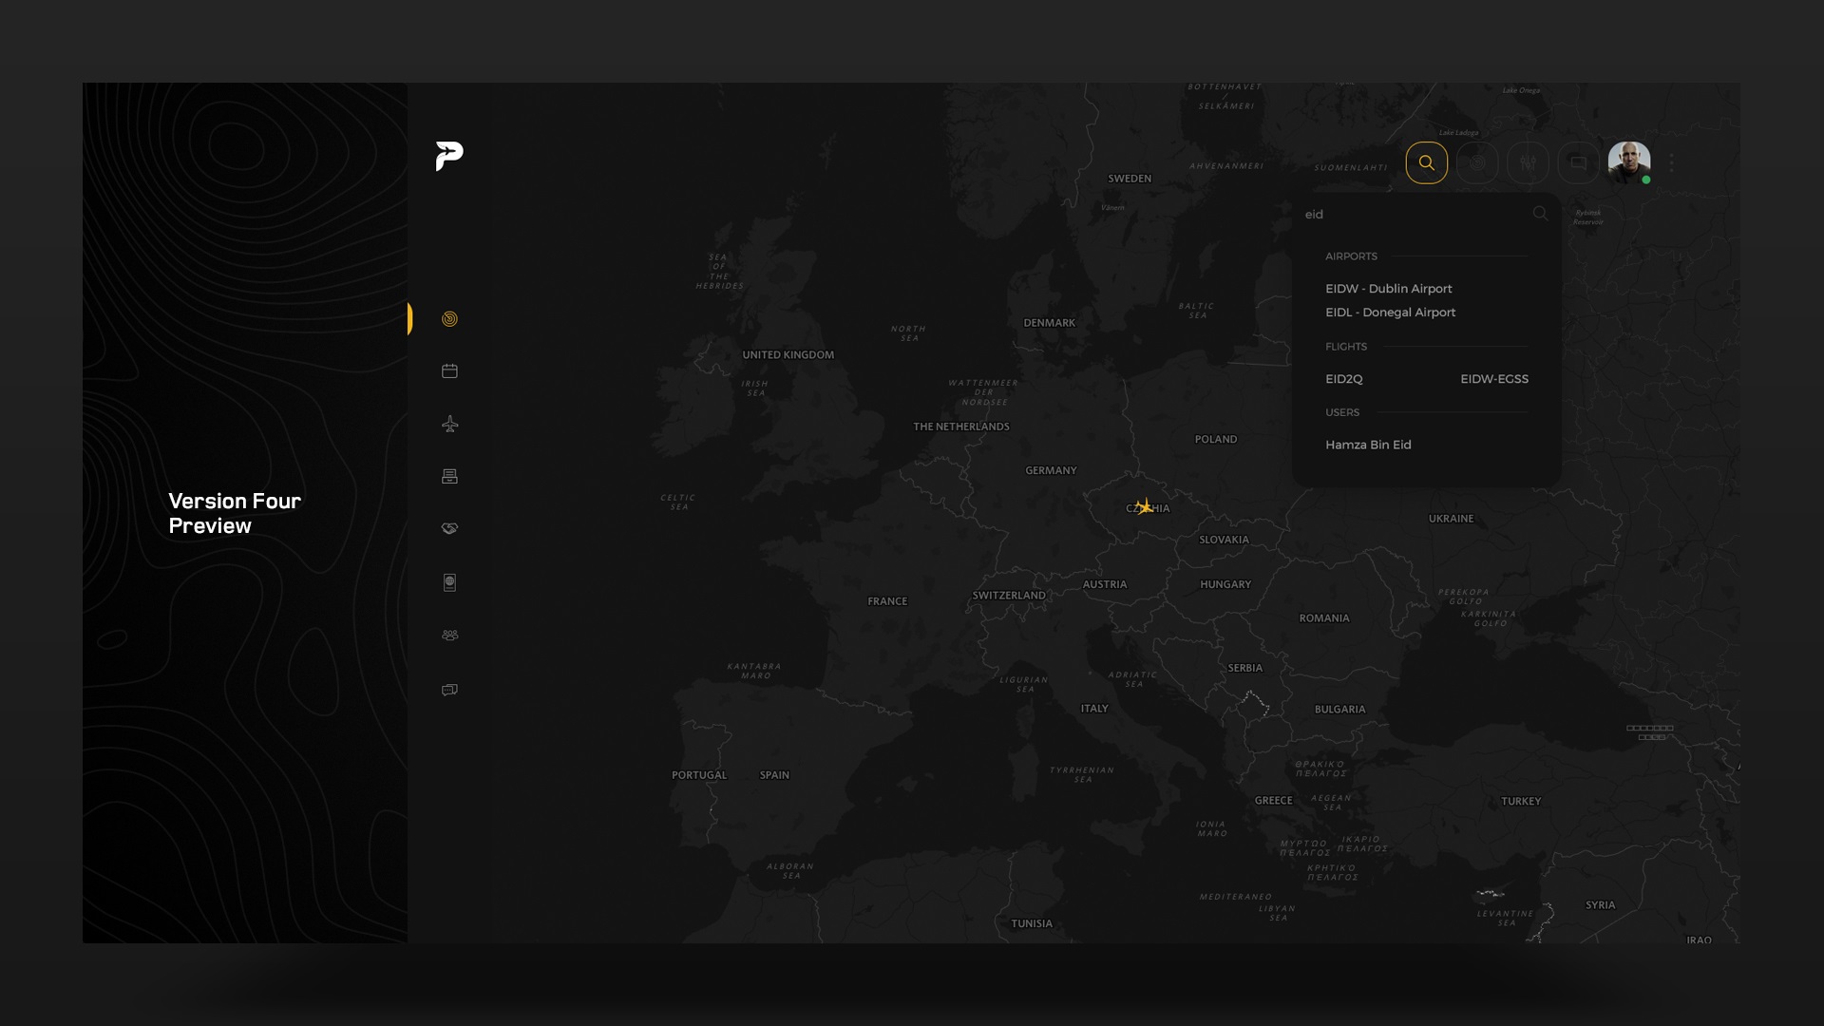The height and width of the screenshot is (1026, 1824).
Task: Open the radar map sidebar icon
Action: (x=449, y=319)
